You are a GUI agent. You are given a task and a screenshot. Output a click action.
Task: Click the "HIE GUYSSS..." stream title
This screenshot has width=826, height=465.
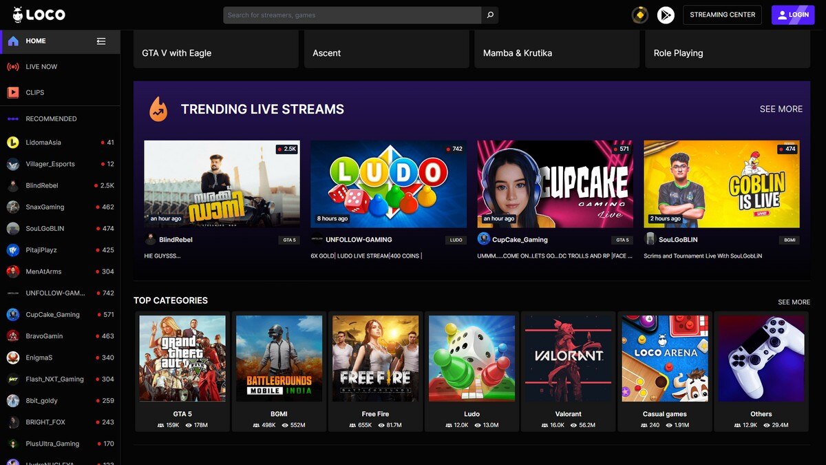tap(162, 256)
